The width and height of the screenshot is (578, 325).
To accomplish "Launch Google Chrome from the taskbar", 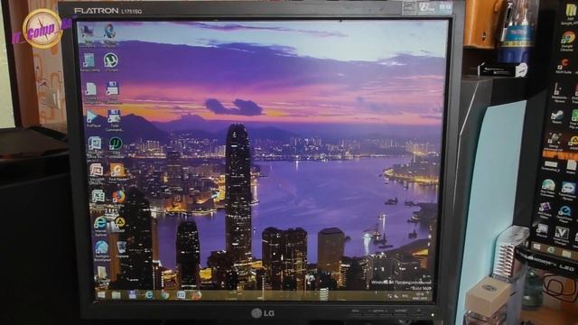I will click(164, 295).
